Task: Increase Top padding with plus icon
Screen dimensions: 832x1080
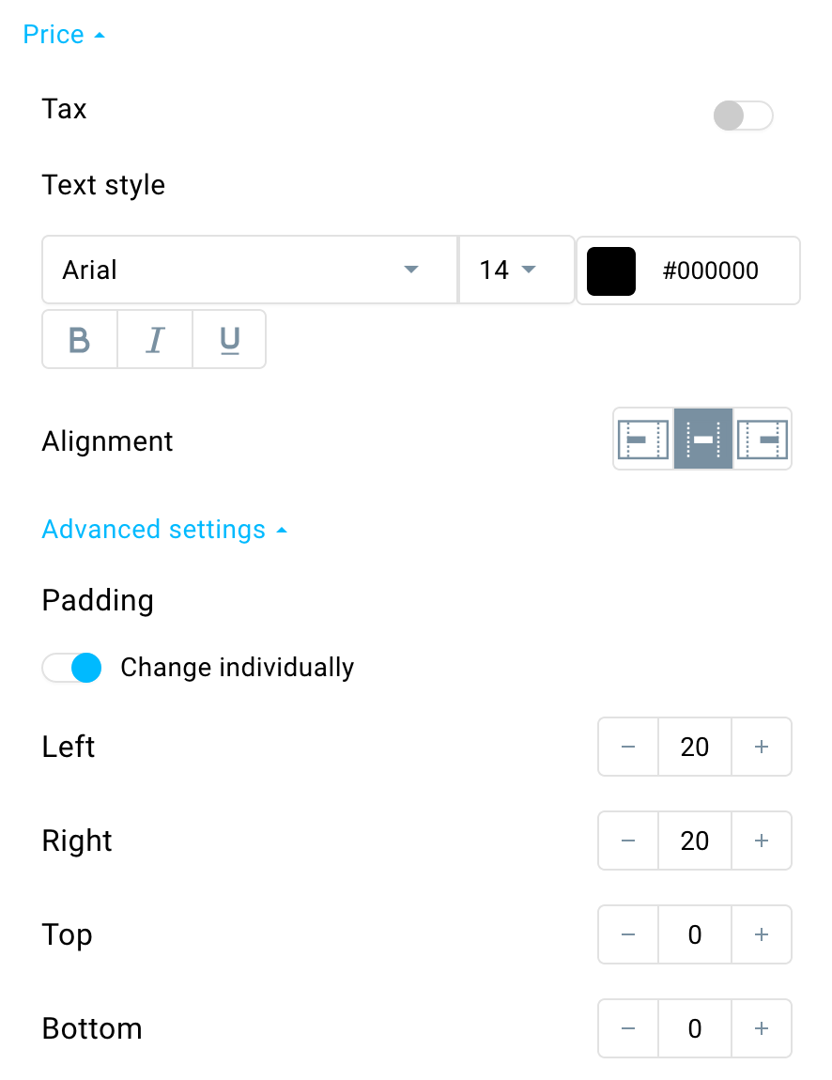Action: [x=761, y=934]
